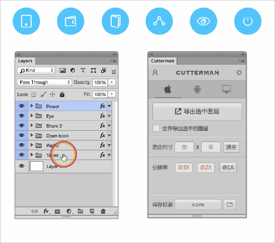Click the Delete Layer trash icon

coord(103,211)
